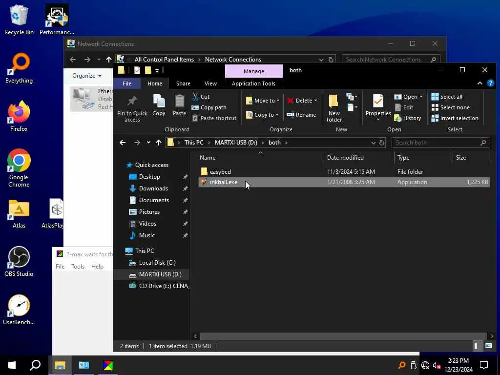This screenshot has height=375, width=500.
Task: Click Edit in the Open group
Action: coord(404,107)
